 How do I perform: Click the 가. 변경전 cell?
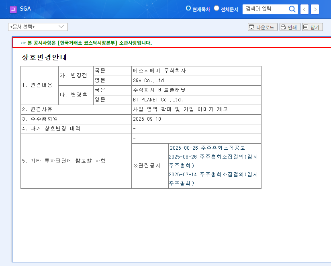point(76,76)
